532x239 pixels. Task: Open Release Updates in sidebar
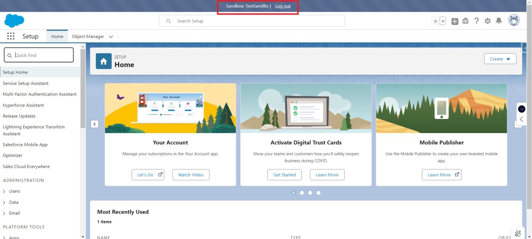(19, 116)
